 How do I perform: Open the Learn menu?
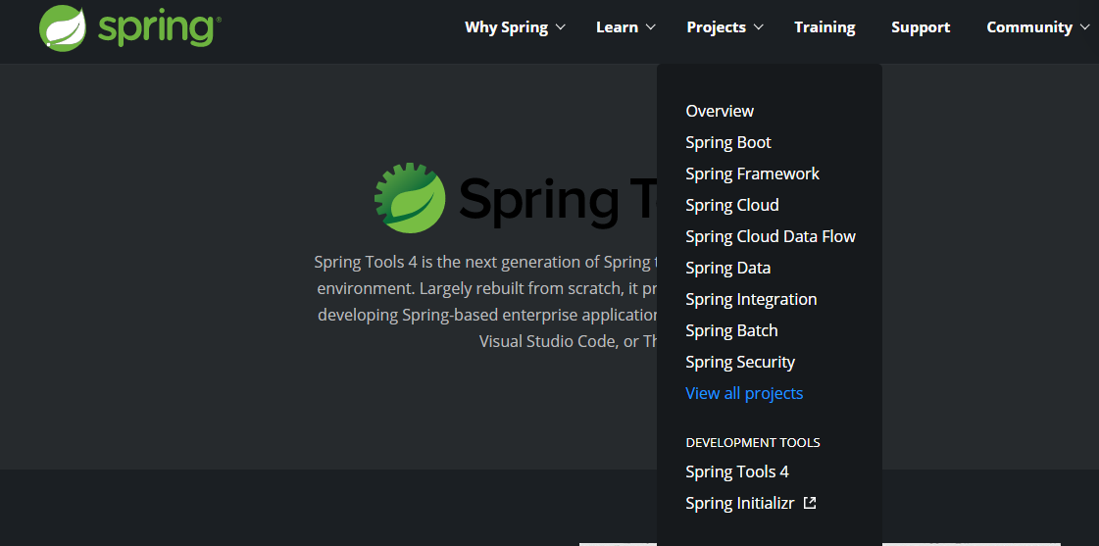pos(617,27)
